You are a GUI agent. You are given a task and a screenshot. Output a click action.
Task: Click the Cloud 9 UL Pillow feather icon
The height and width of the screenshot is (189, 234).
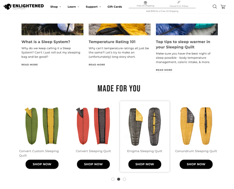[179, 2]
